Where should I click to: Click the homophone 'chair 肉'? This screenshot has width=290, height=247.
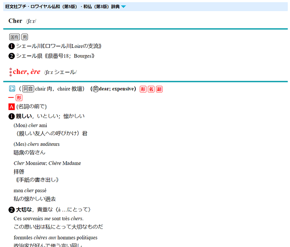tap(43, 89)
